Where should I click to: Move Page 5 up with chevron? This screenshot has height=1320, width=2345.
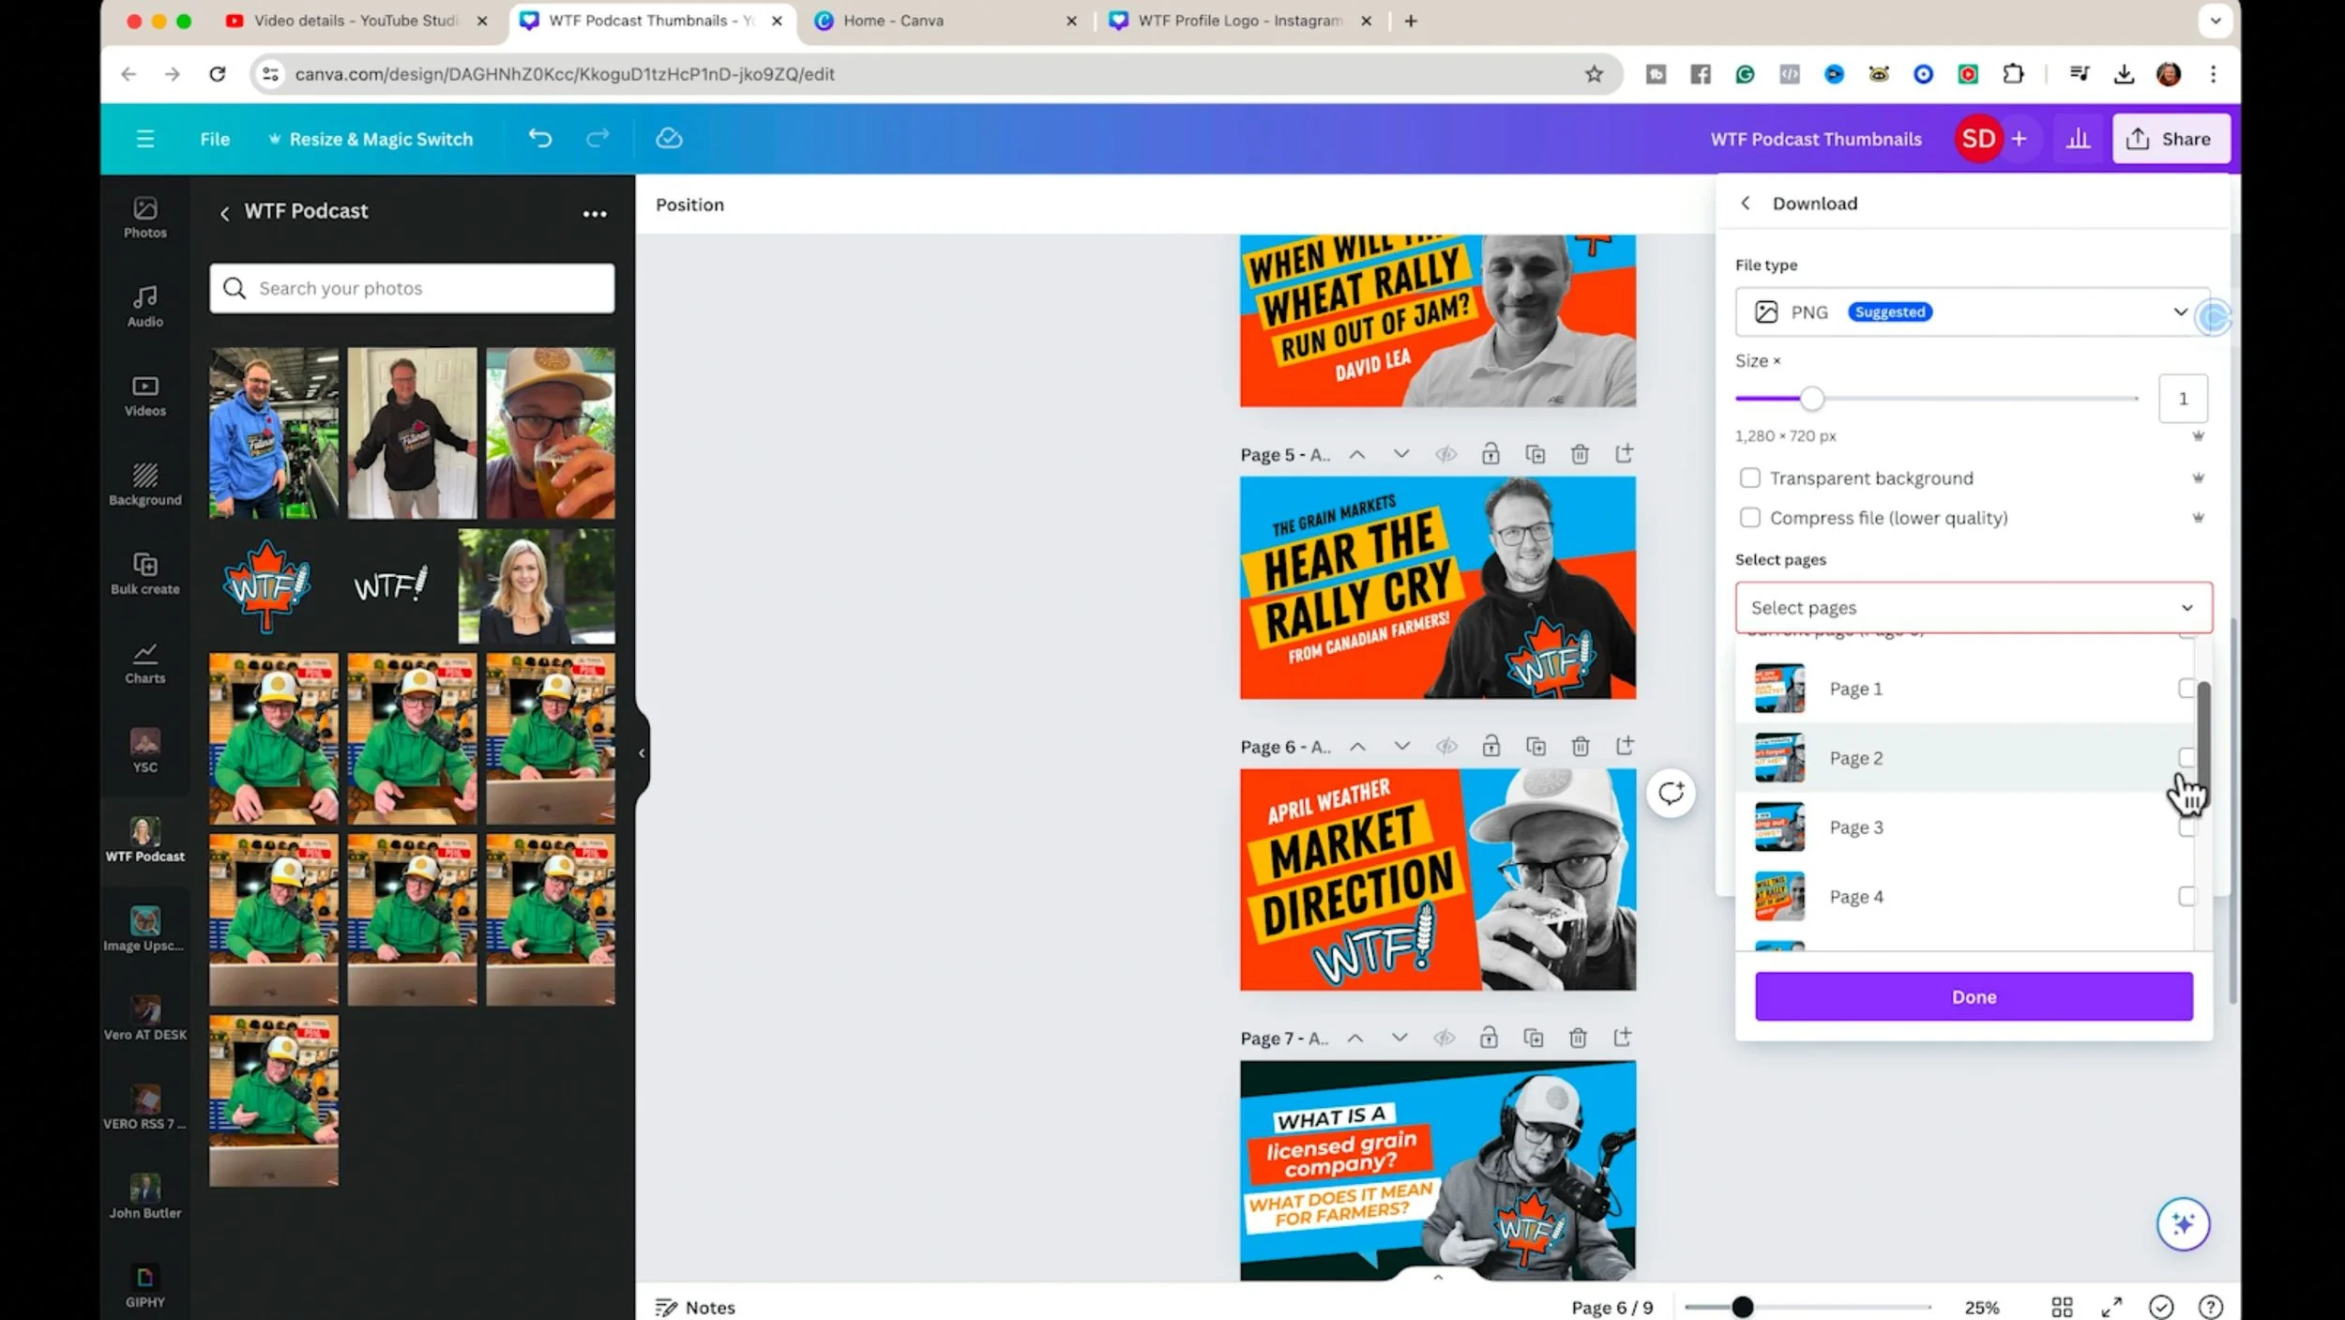click(x=1357, y=455)
